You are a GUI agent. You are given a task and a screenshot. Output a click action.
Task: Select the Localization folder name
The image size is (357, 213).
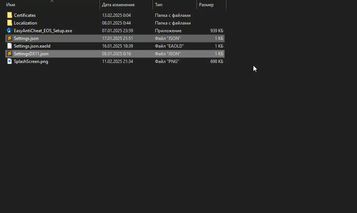tap(25, 23)
